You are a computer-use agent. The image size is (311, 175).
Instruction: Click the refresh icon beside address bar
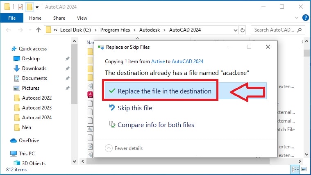pyautogui.click(x=243, y=30)
